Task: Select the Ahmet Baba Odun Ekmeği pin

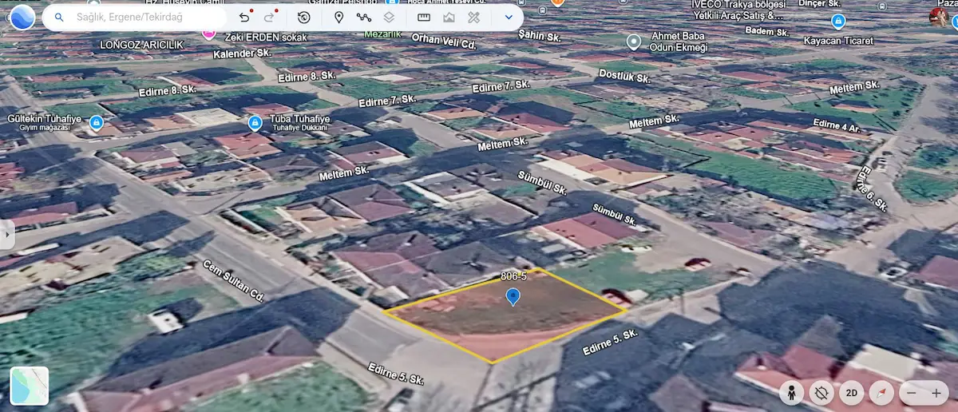Action: click(634, 42)
